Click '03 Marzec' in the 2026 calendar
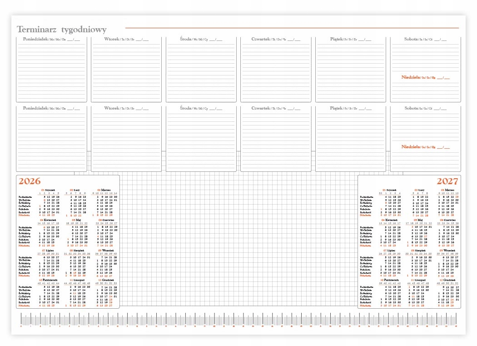This screenshot has width=477, height=346. click(x=104, y=190)
